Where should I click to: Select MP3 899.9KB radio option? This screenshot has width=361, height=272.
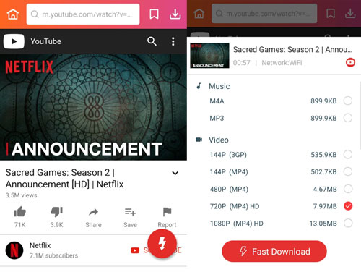coord(348,118)
